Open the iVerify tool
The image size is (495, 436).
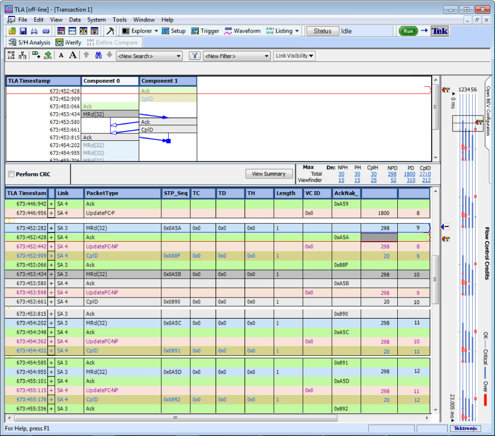(68, 43)
